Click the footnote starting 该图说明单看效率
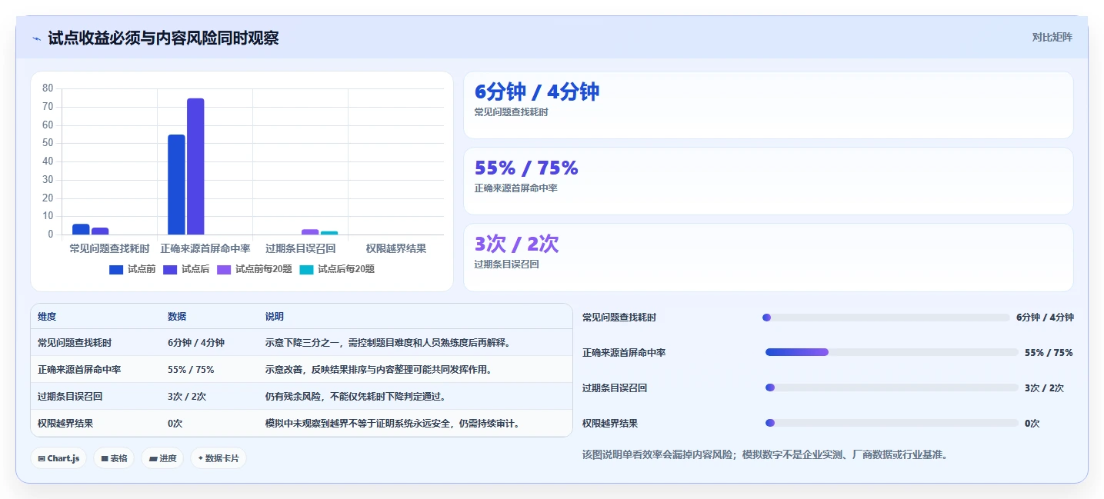This screenshot has width=1104, height=499. (x=766, y=454)
